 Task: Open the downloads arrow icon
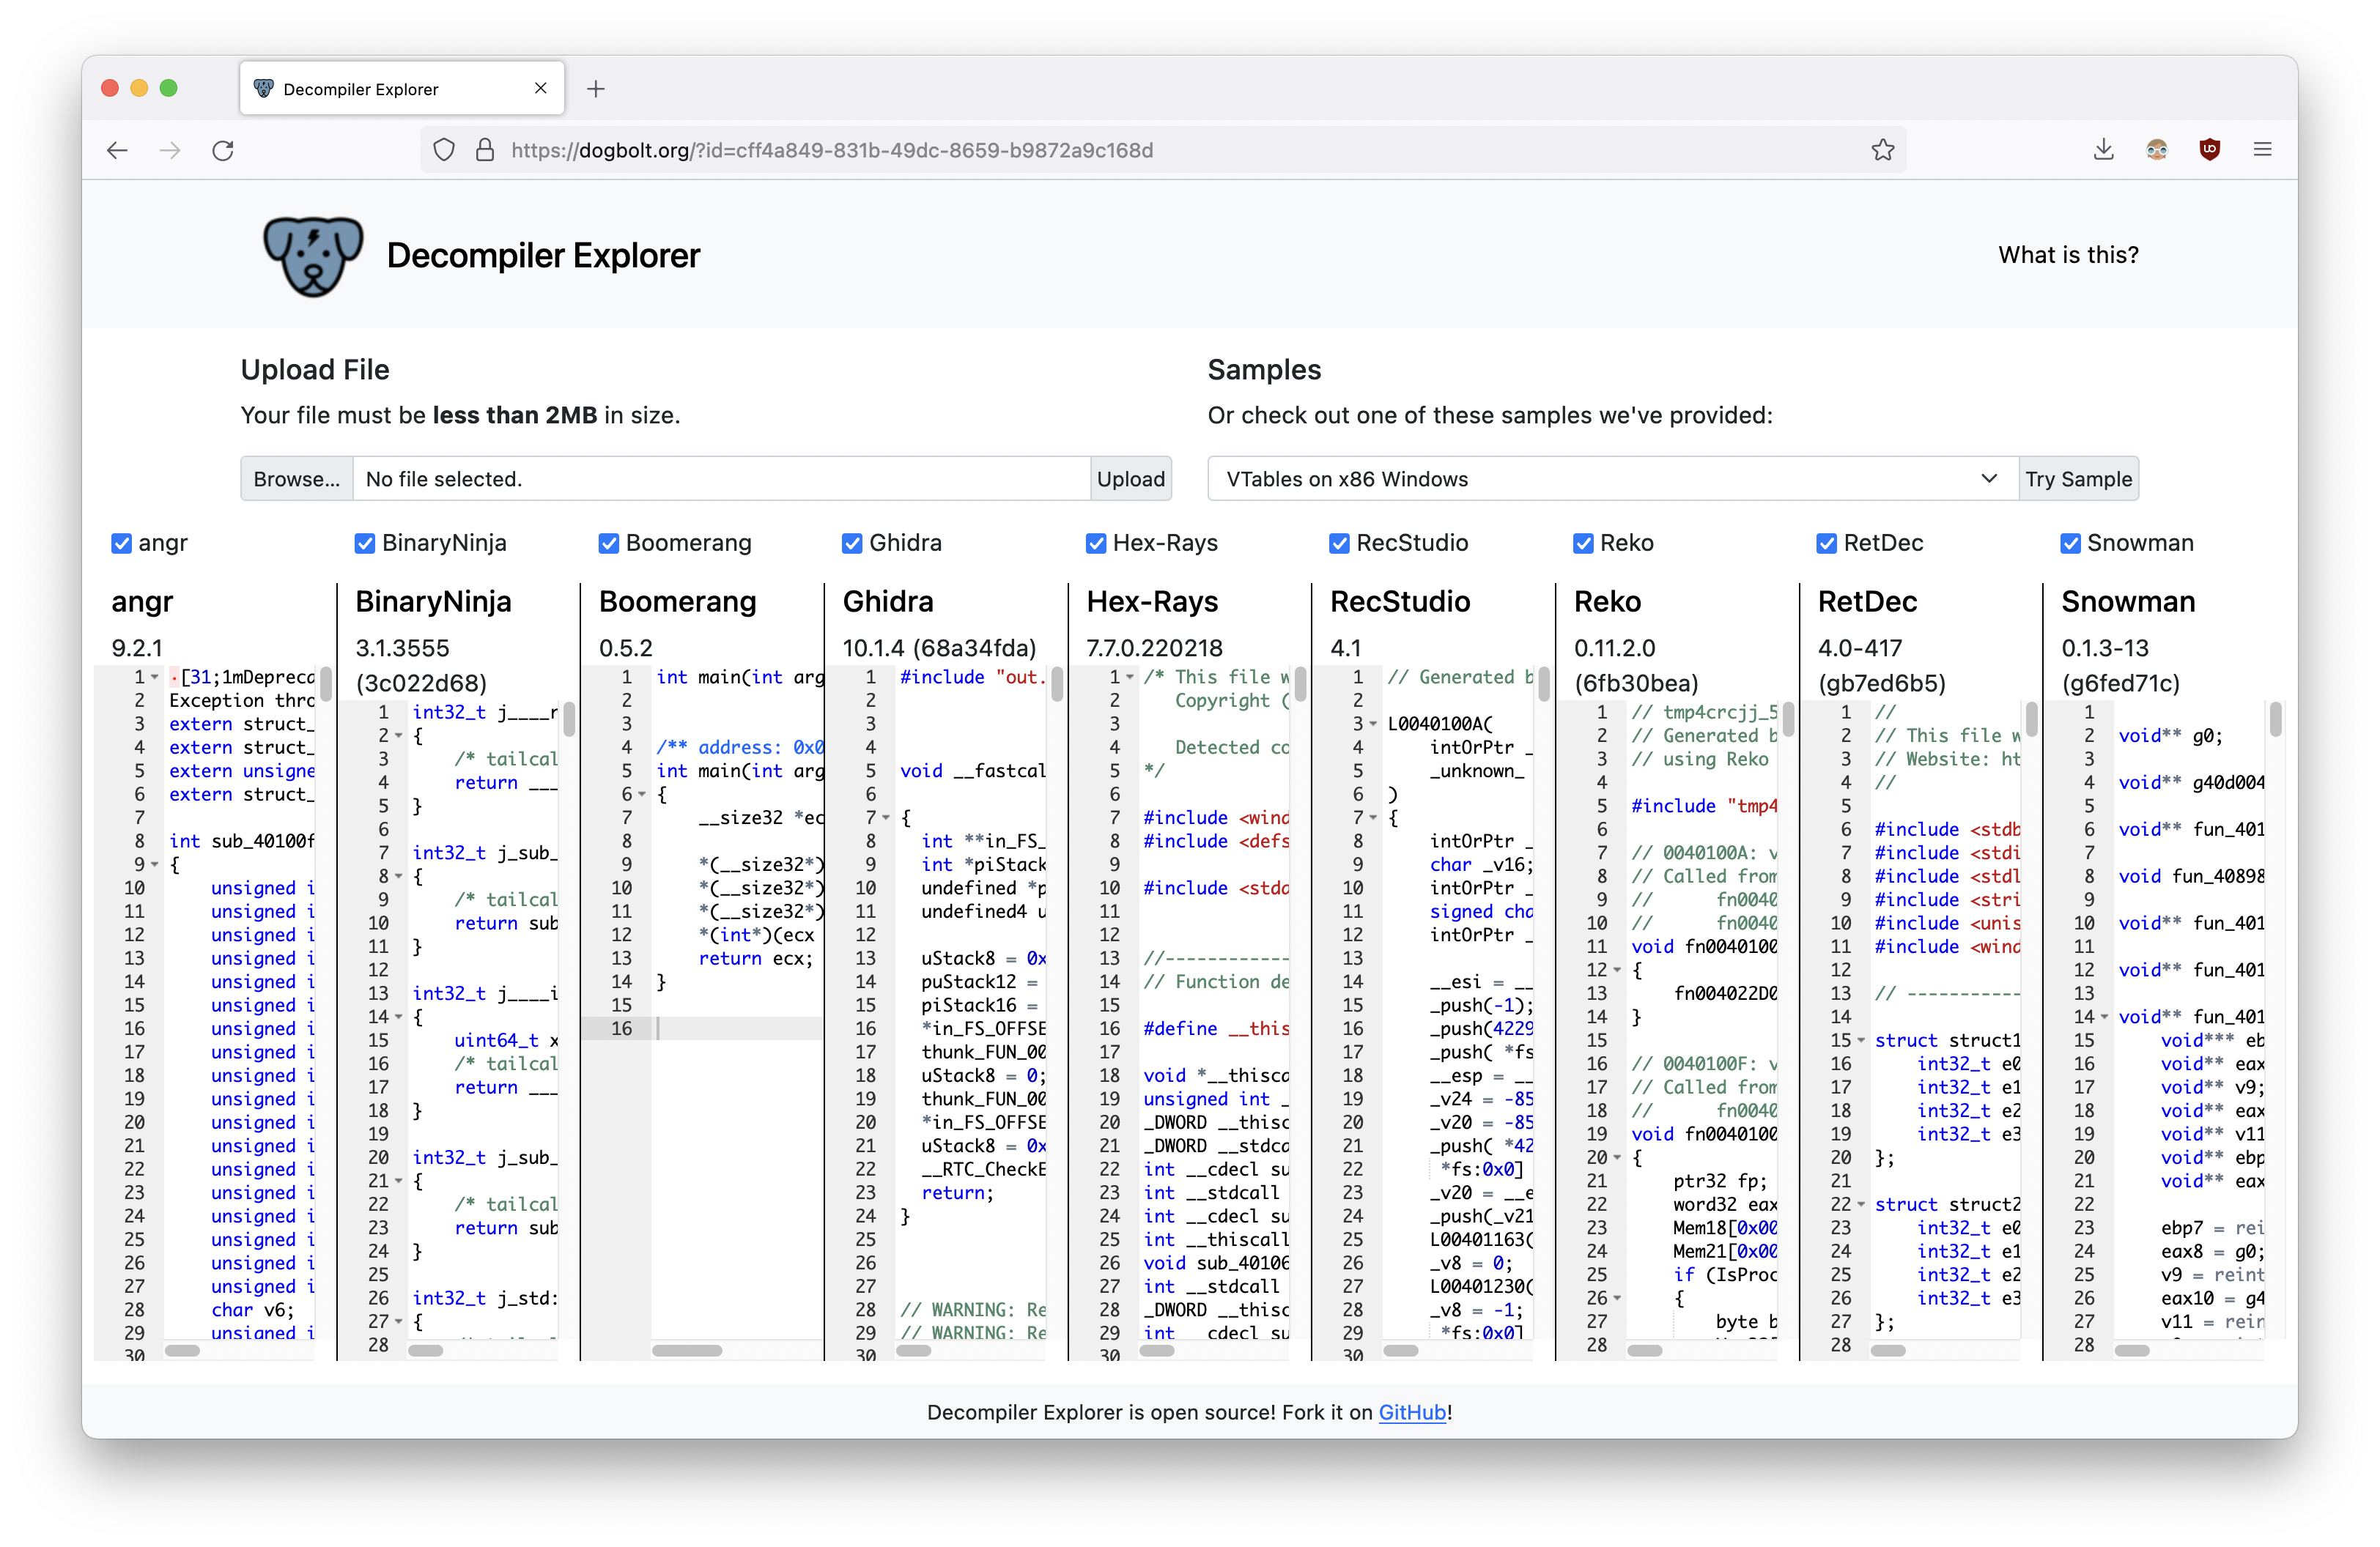[2104, 150]
